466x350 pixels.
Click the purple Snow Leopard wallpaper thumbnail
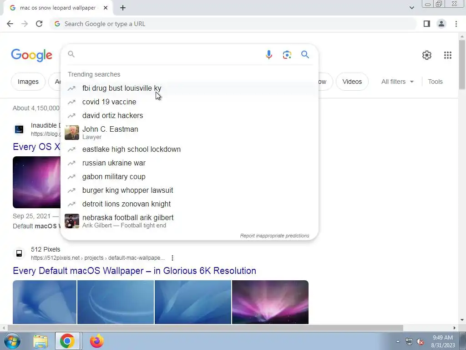click(36, 182)
